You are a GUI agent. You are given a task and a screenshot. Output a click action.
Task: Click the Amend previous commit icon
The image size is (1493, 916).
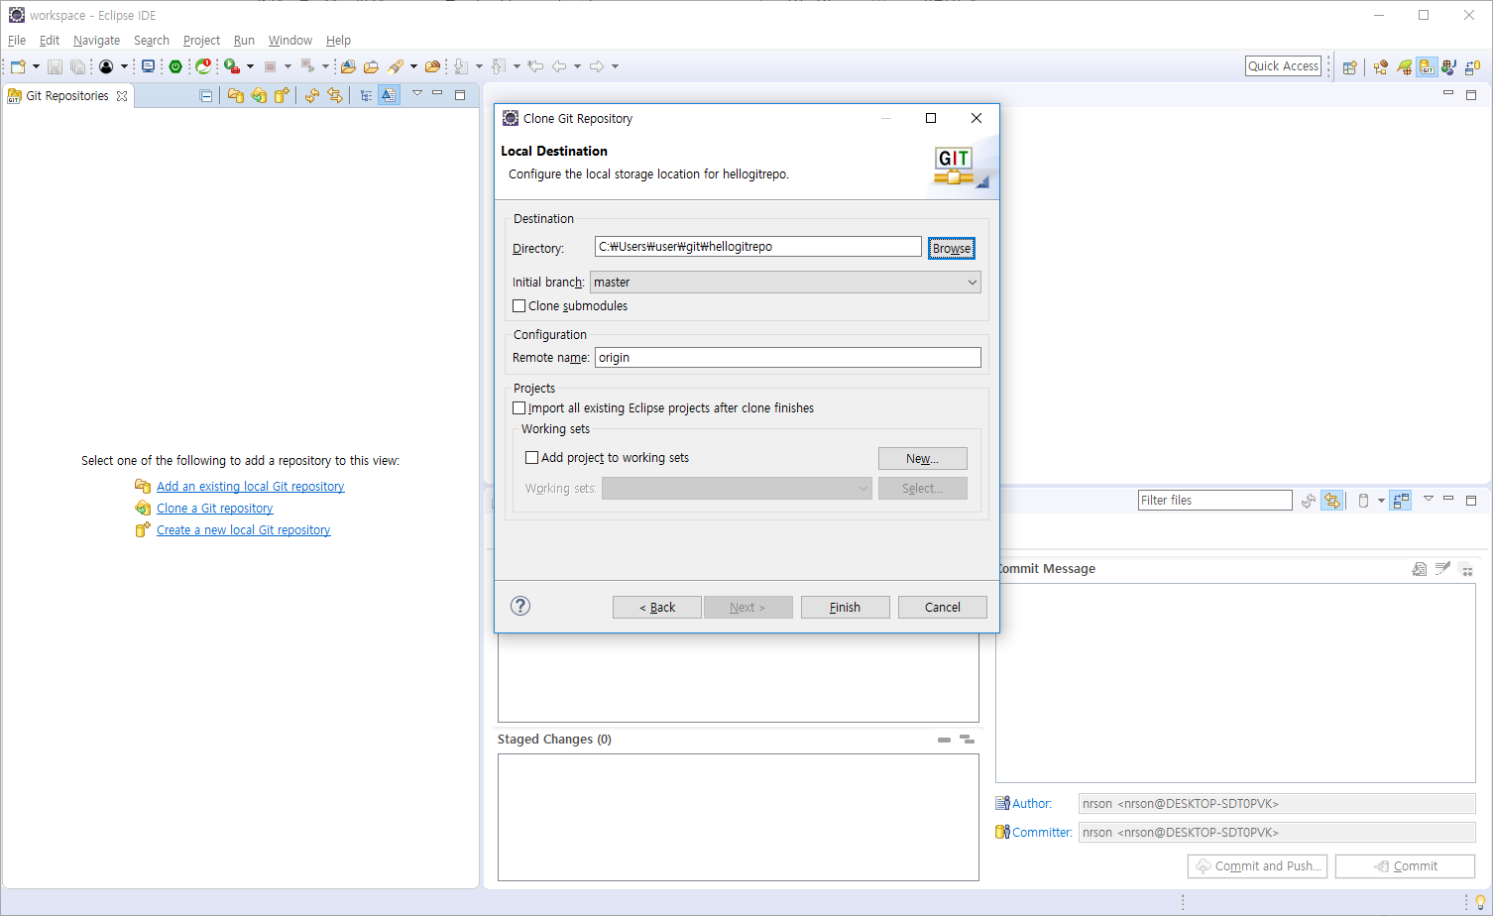click(1420, 568)
